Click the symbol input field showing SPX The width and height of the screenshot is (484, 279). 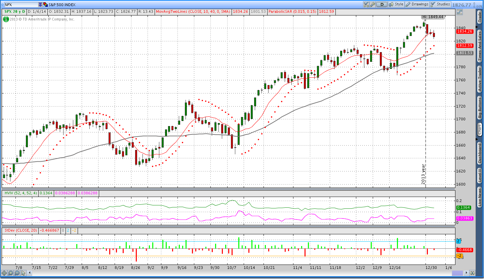tap(21, 5)
